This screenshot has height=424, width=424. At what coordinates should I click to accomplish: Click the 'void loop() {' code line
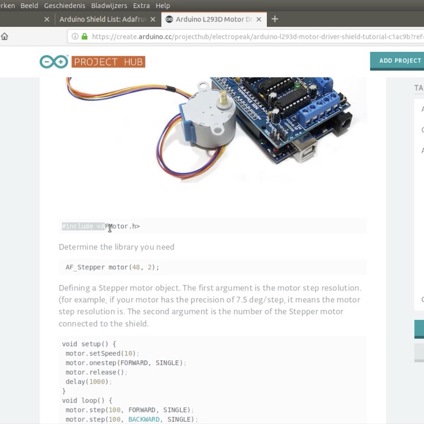pos(87,400)
